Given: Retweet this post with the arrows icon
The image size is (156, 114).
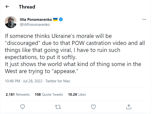Looking at the screenshot, I should pos(58,107).
